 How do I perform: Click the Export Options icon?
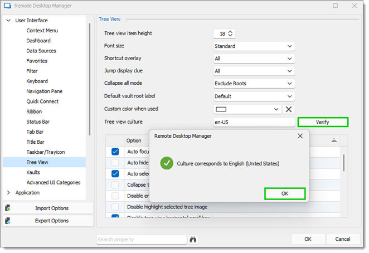pos(8,221)
